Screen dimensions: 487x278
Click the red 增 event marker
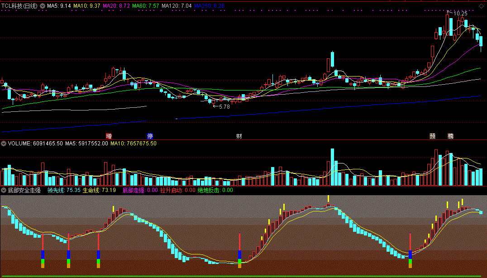tap(109, 136)
